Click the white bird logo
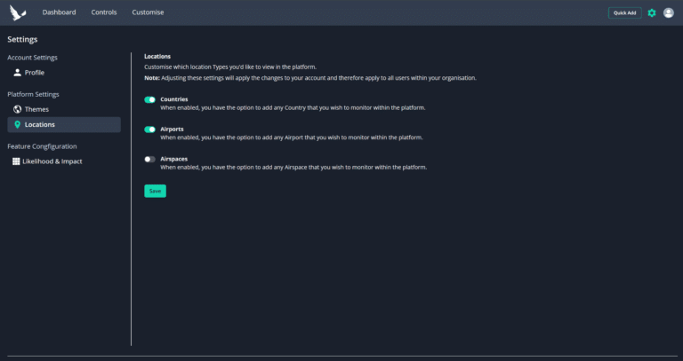The width and height of the screenshot is (683, 361). 18,12
